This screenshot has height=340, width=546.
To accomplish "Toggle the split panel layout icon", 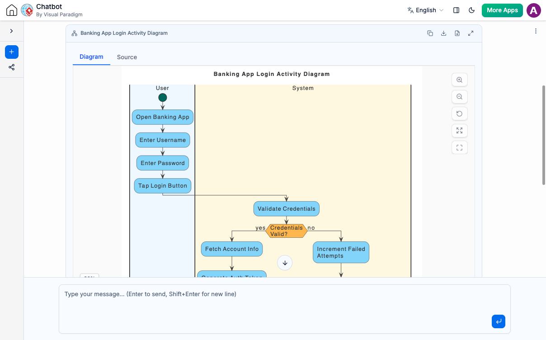I will 457,10.
